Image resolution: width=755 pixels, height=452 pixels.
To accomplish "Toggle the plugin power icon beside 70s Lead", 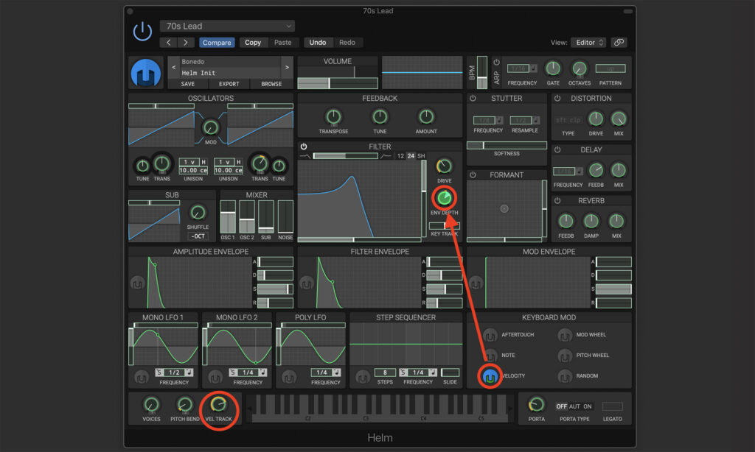I will [x=142, y=32].
